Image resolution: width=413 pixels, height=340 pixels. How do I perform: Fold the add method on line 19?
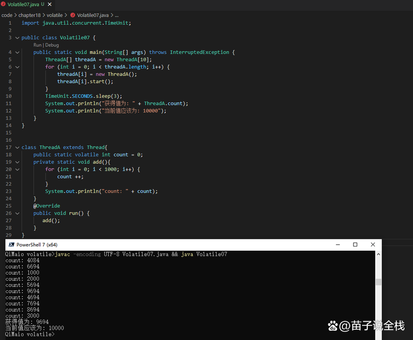17,162
